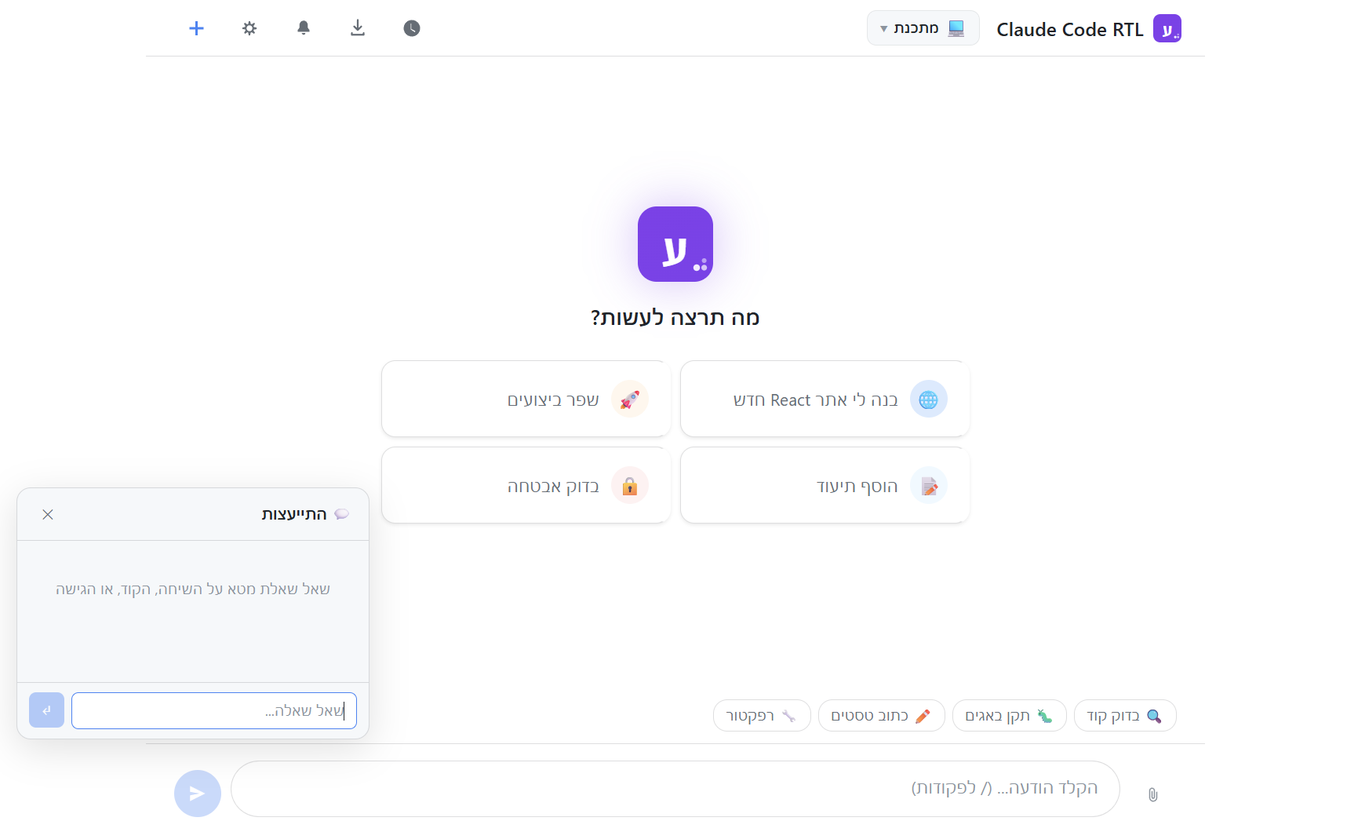
Task: Click the paperclip attach file icon
Action: pyautogui.click(x=1152, y=794)
